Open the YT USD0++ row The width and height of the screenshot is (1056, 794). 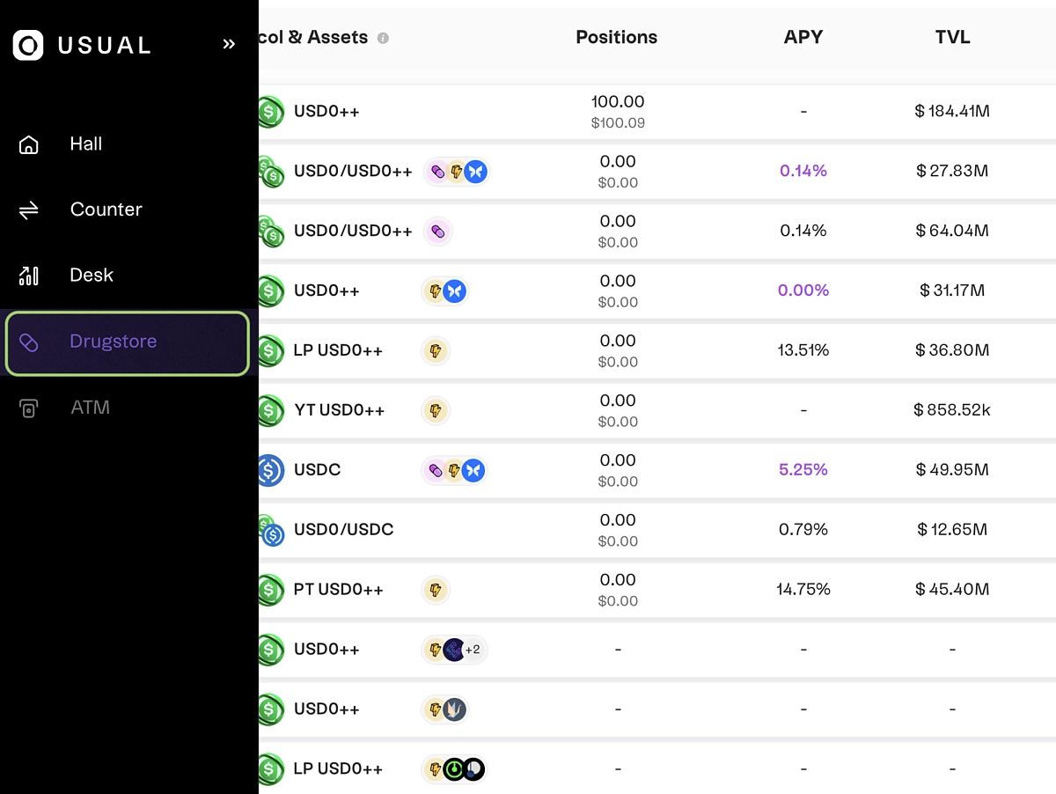[x=657, y=410]
